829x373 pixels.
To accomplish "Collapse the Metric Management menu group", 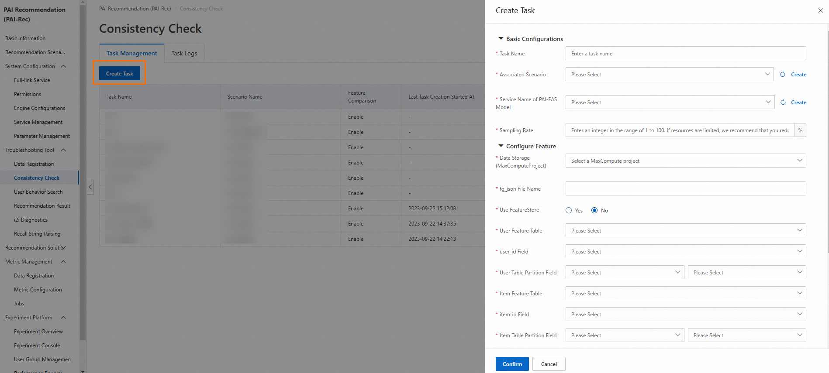I will click(x=63, y=262).
